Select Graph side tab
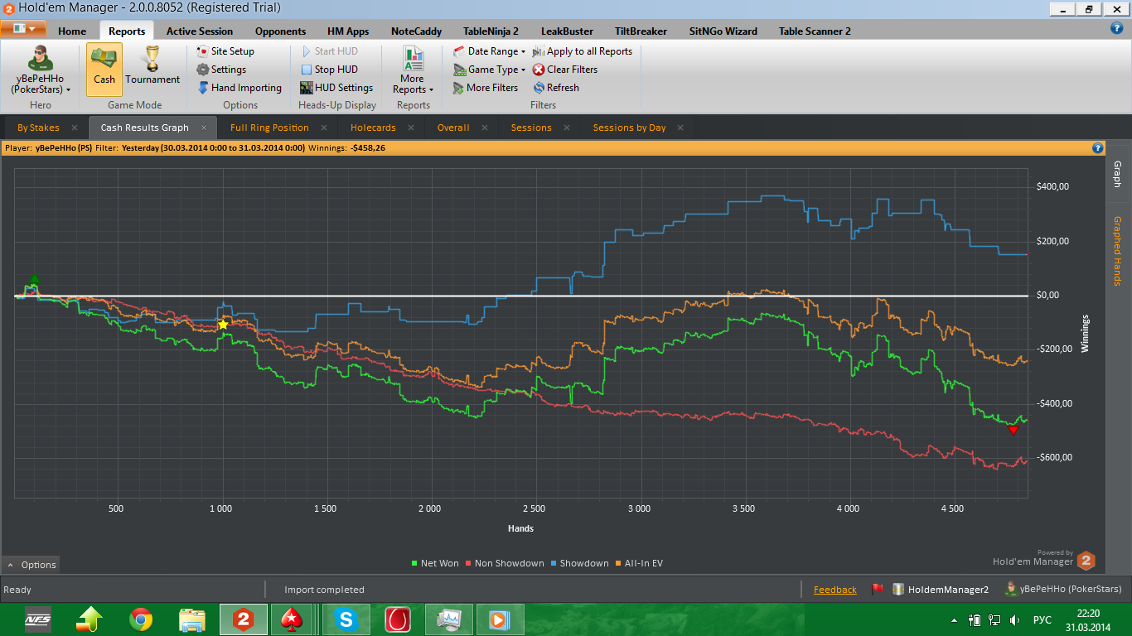The width and height of the screenshot is (1132, 636). tap(1117, 174)
